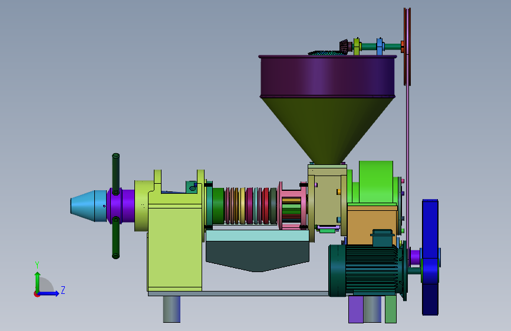Image resolution: width=511 pixels, height=331 pixels.
Task: Click the Z axis label of triad
Action: pos(63,290)
